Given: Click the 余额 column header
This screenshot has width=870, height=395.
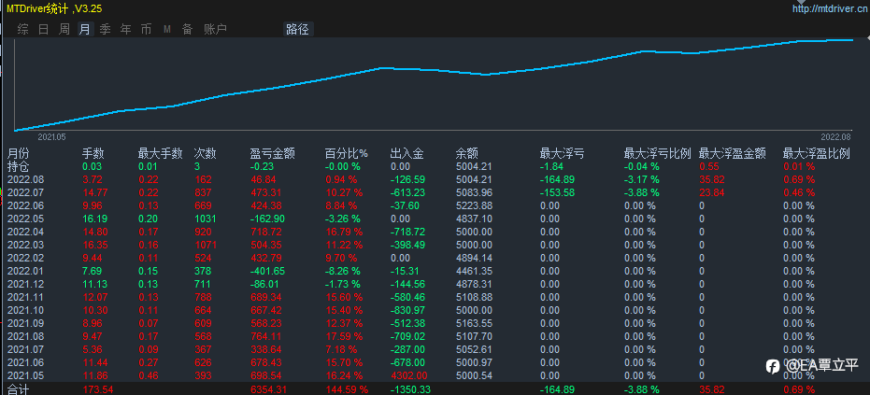Looking at the screenshot, I should (x=467, y=154).
